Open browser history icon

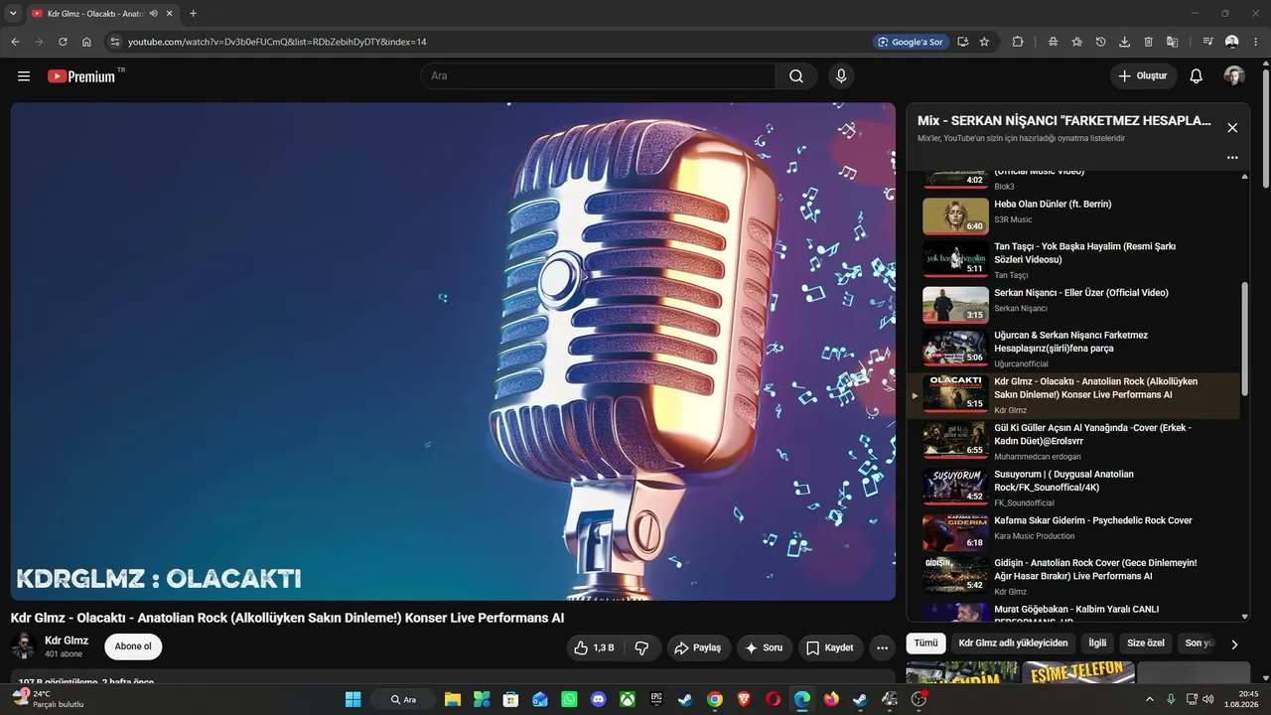(1100, 42)
